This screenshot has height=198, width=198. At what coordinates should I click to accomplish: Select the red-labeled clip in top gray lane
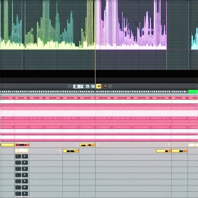pos(22,145)
